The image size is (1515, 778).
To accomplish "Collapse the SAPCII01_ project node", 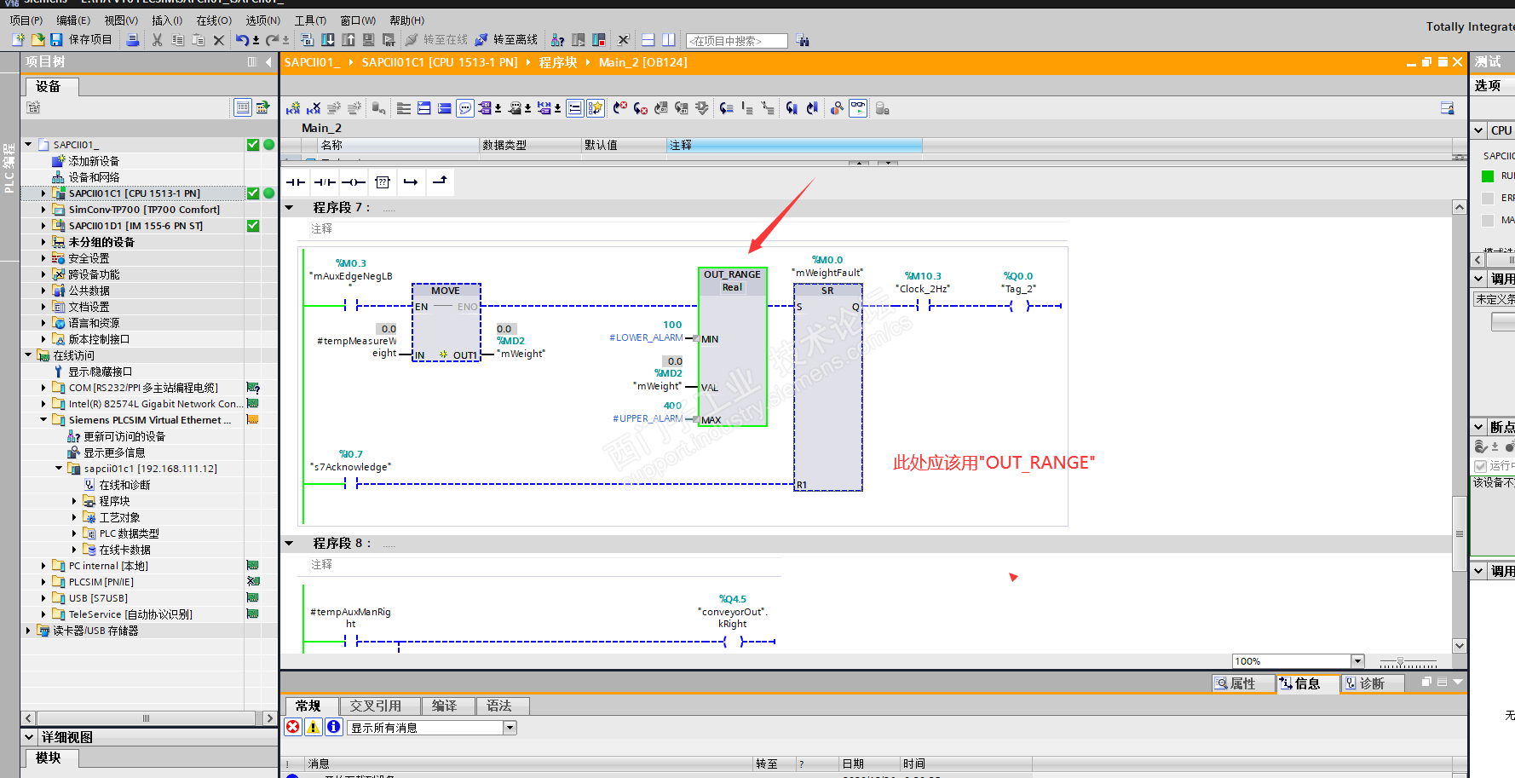I will (28, 145).
